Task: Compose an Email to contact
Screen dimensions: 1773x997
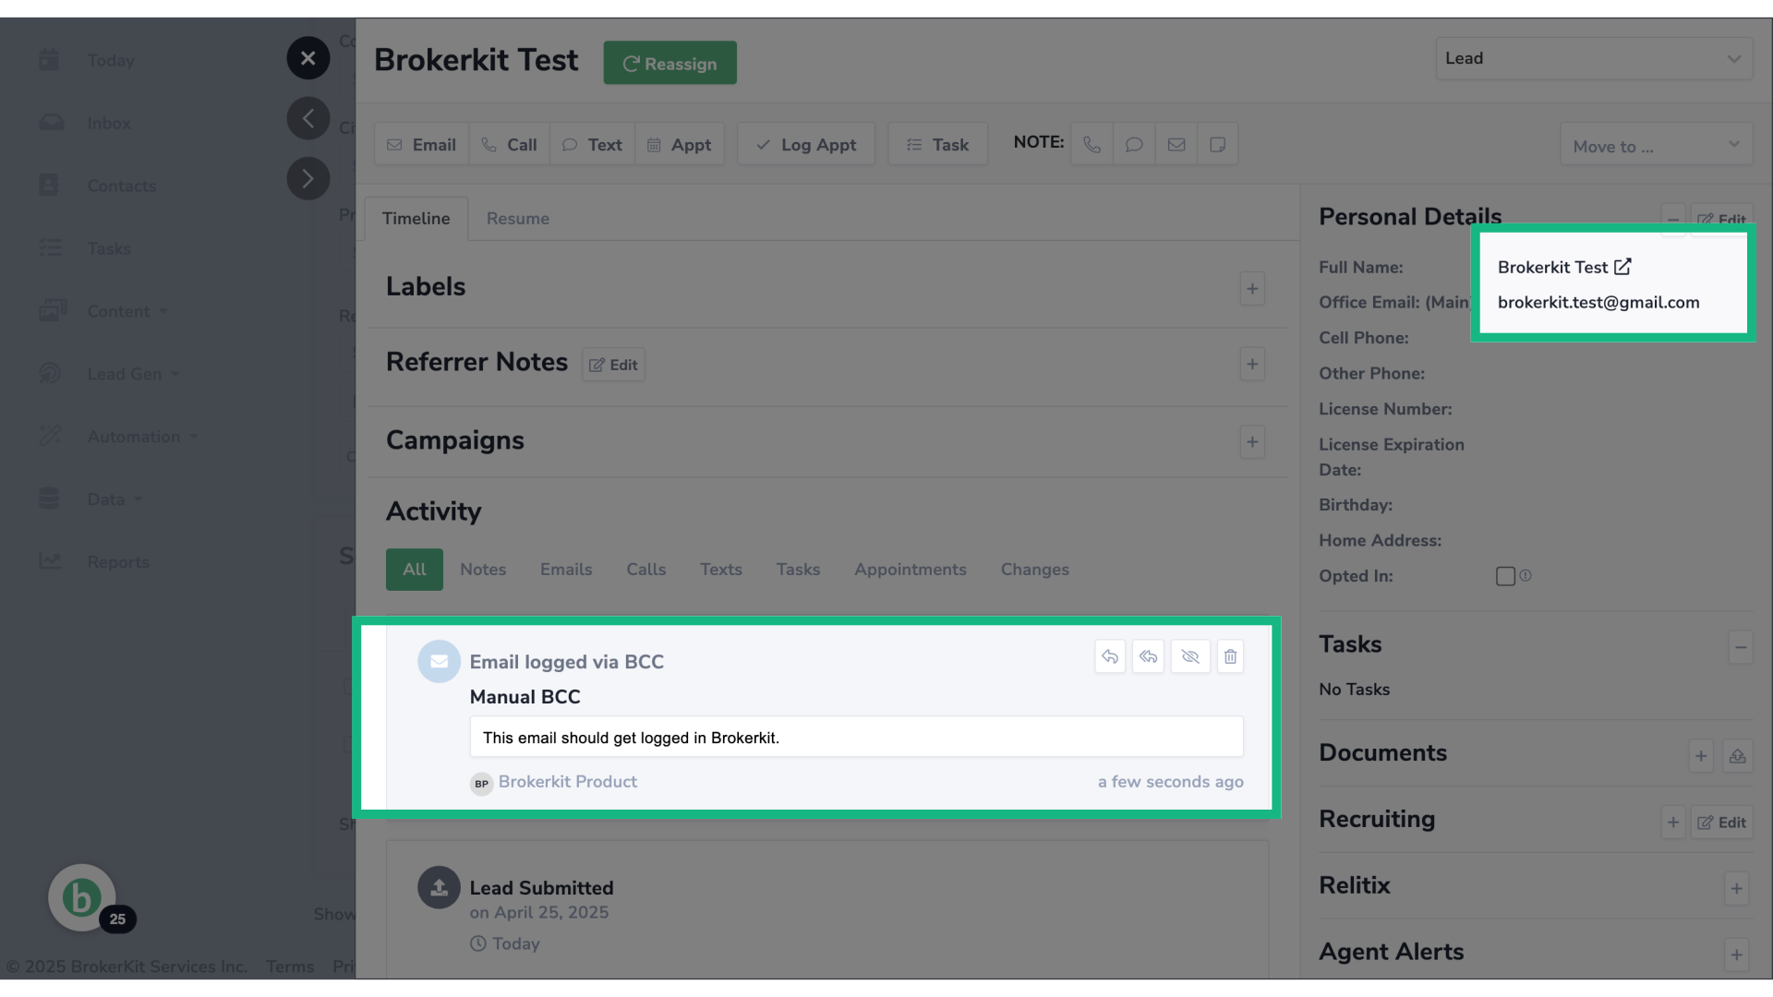Action: pyautogui.click(x=422, y=144)
